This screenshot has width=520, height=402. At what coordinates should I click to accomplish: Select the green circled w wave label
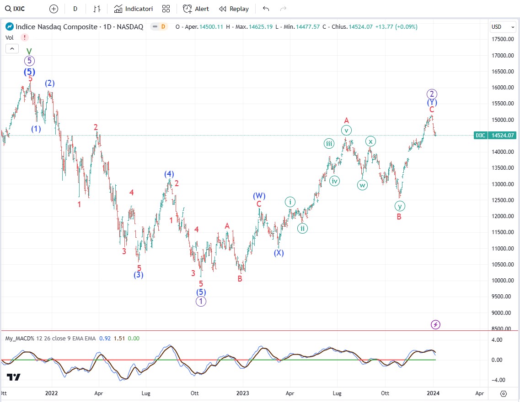[x=363, y=185]
